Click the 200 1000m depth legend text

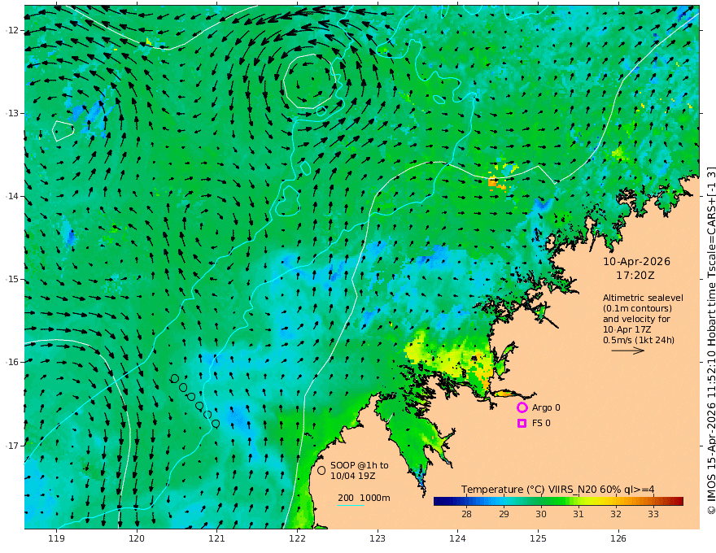[364, 498]
